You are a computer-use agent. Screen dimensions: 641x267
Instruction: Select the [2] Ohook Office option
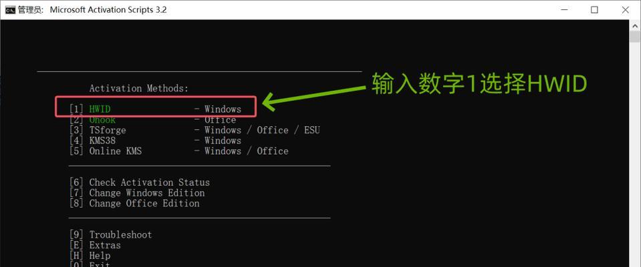[x=152, y=119]
